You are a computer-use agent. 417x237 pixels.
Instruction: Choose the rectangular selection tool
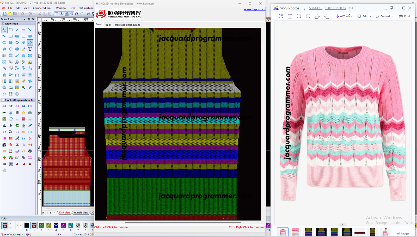tap(11, 30)
